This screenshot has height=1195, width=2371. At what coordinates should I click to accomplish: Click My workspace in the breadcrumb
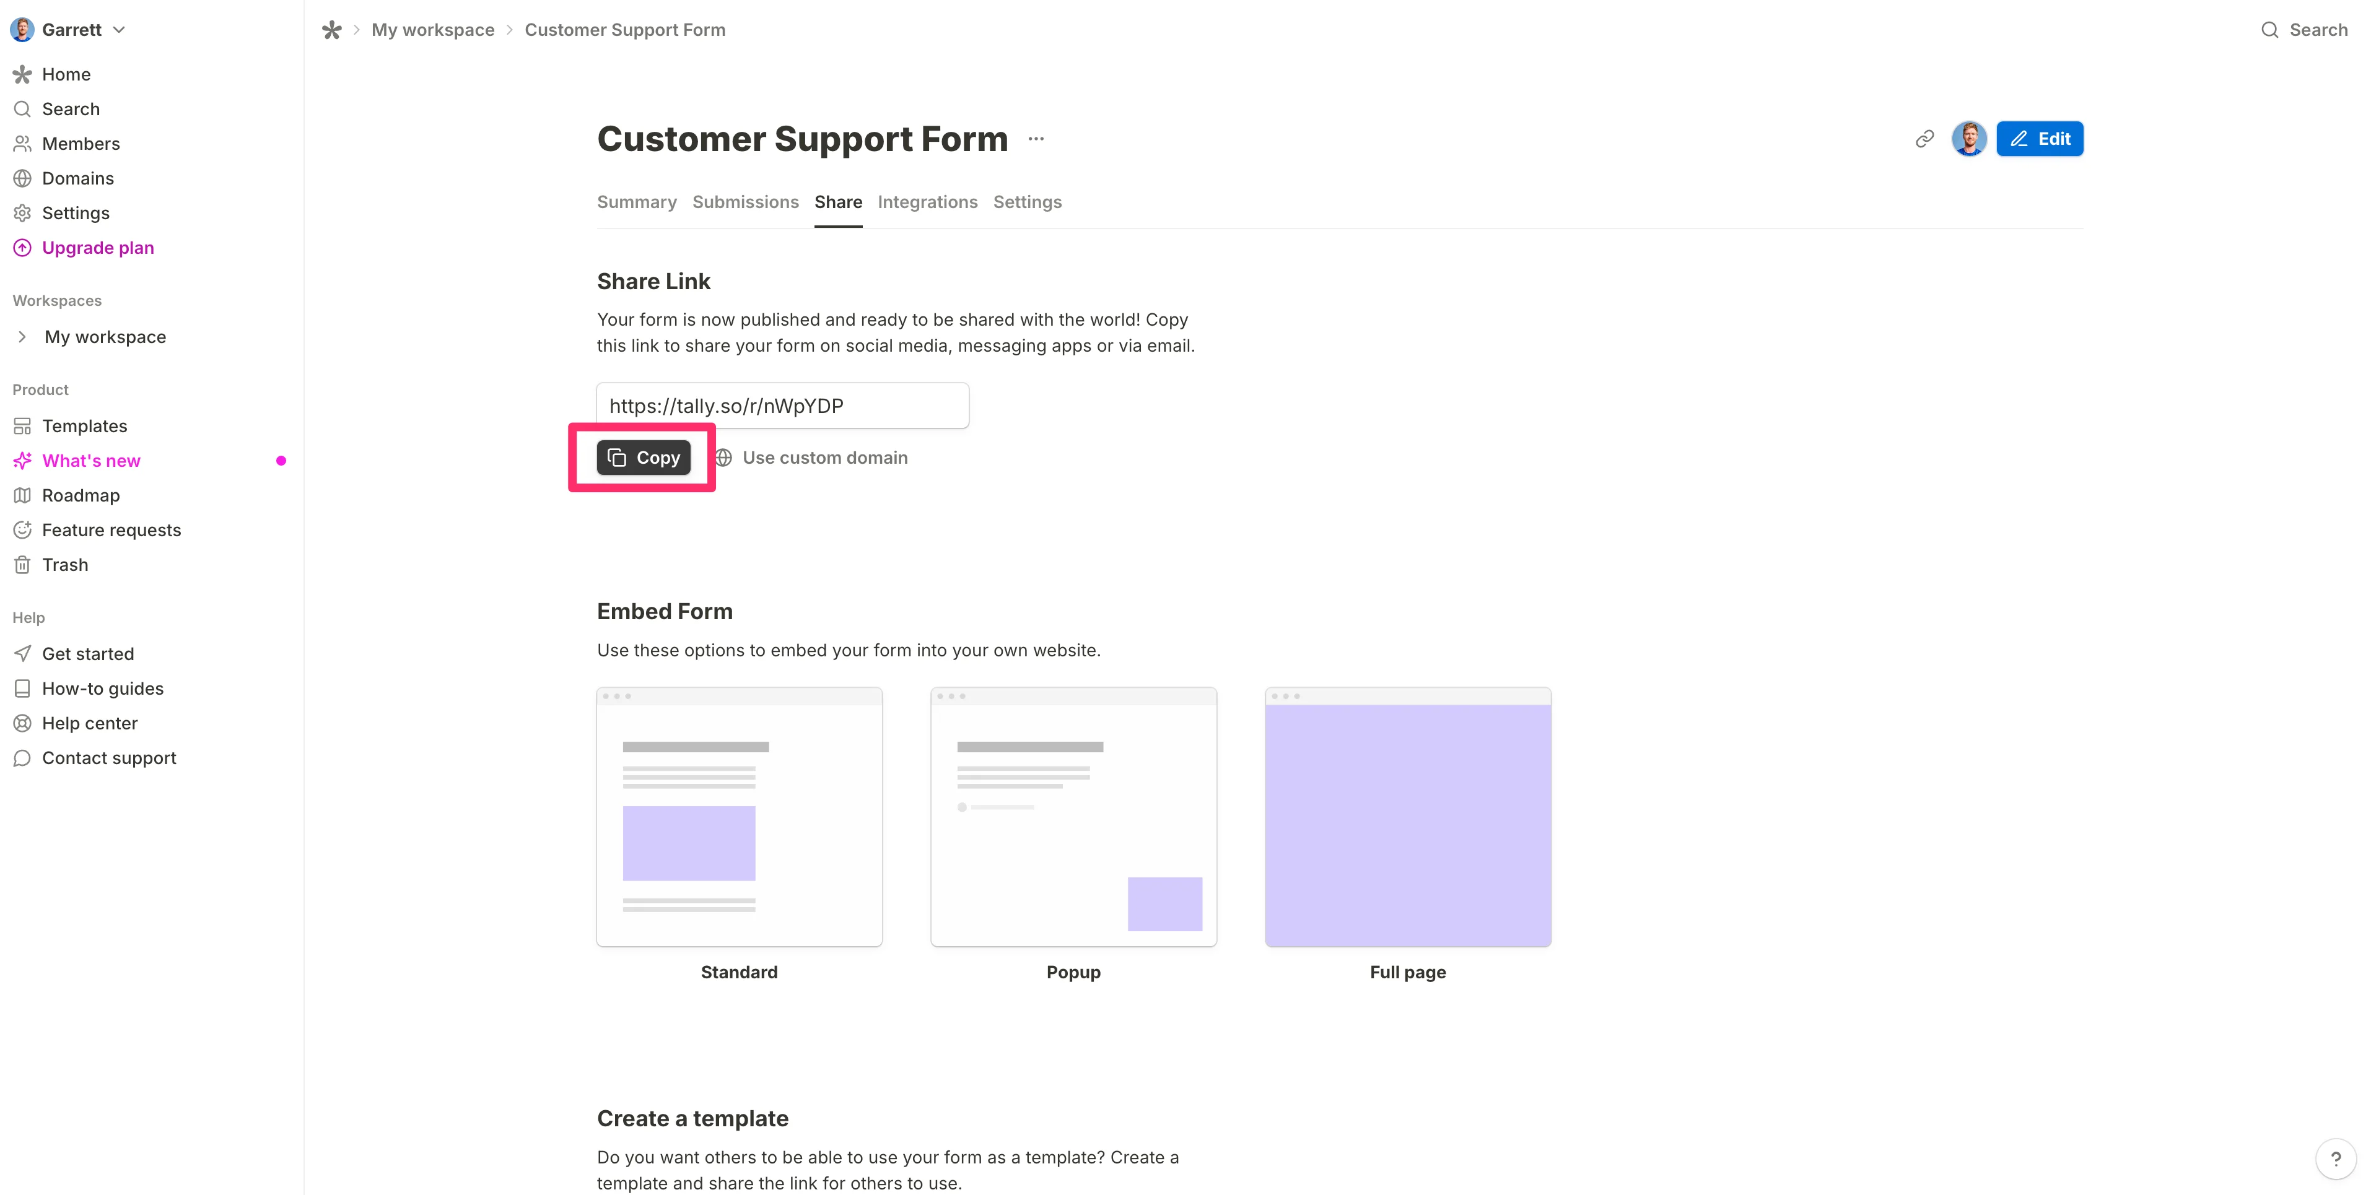pyautogui.click(x=432, y=30)
